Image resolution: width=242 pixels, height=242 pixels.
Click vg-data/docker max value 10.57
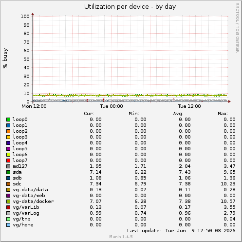pos(228,202)
